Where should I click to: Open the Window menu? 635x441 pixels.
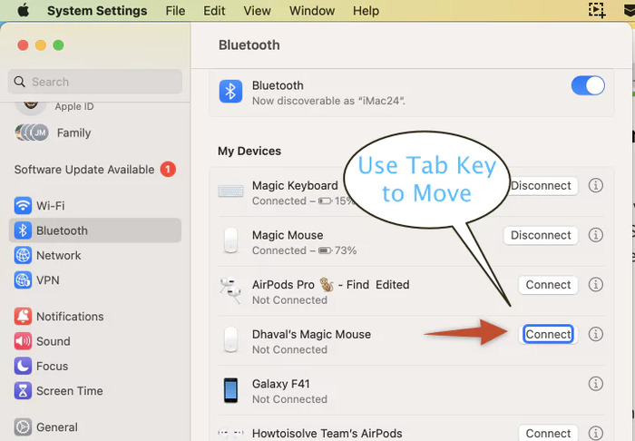click(x=312, y=11)
